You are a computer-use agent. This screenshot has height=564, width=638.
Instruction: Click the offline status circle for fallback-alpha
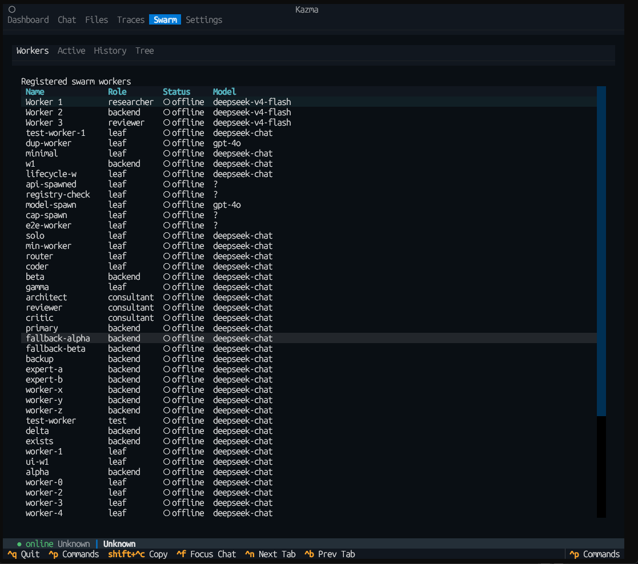[167, 339]
